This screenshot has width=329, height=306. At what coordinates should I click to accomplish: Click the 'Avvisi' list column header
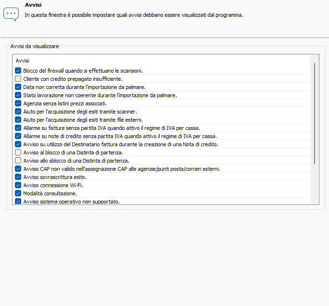(x=23, y=61)
